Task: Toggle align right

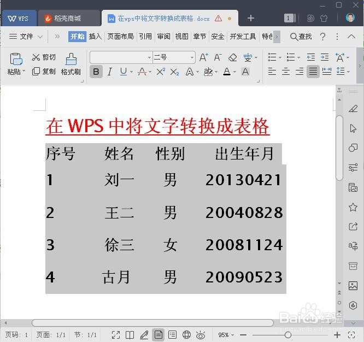Action: [300, 72]
